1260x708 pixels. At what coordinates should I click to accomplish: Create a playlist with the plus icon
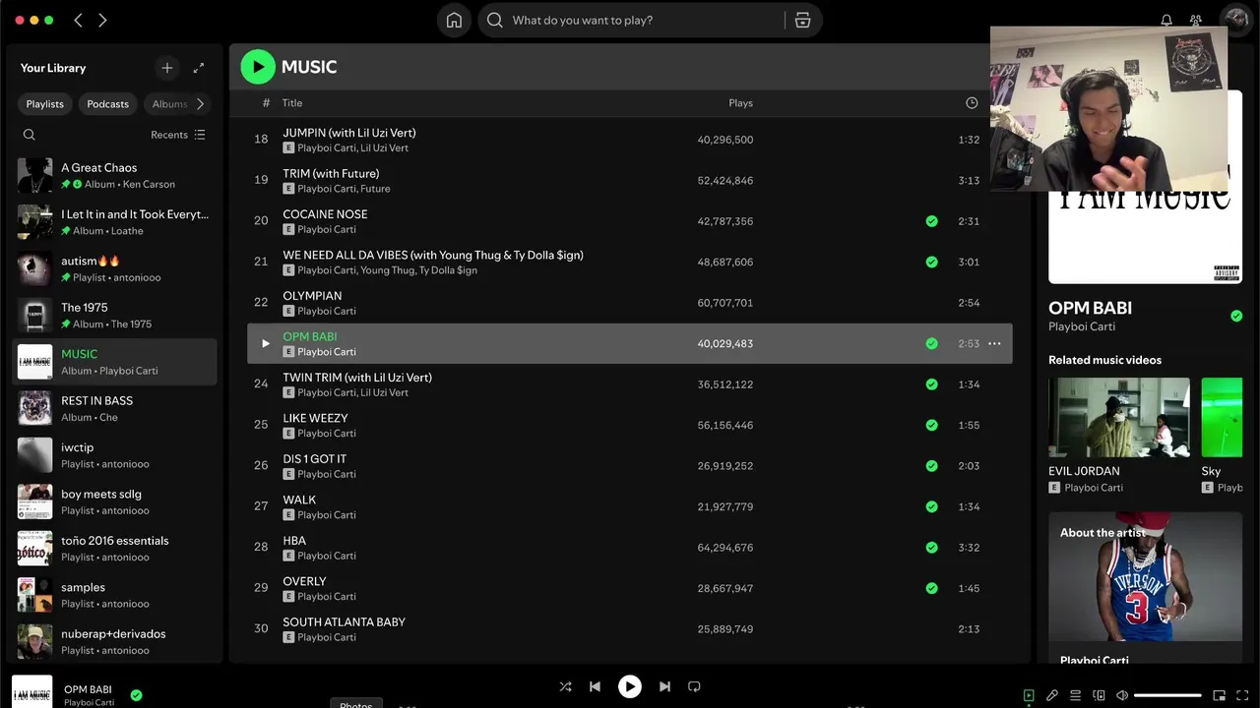coord(167,68)
